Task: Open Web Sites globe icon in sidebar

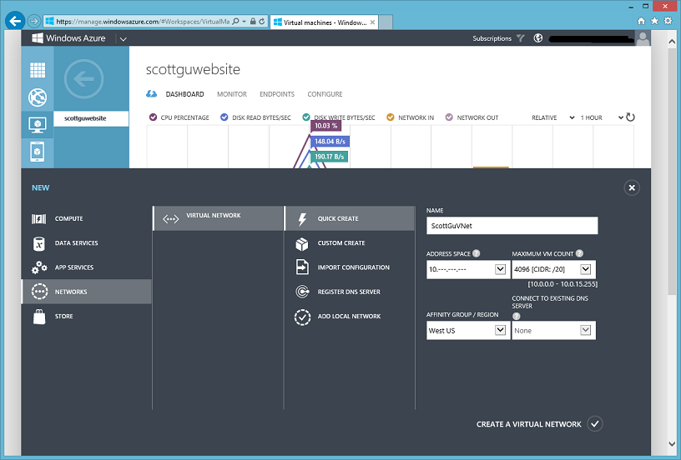Action: (38, 97)
